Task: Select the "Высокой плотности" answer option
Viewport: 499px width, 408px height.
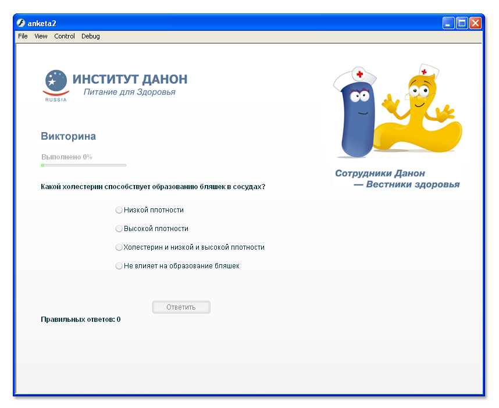Action: 119,228
